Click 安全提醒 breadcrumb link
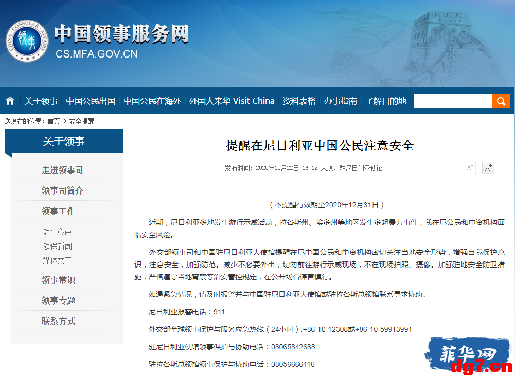The height and width of the screenshot is (378, 515). [x=81, y=121]
